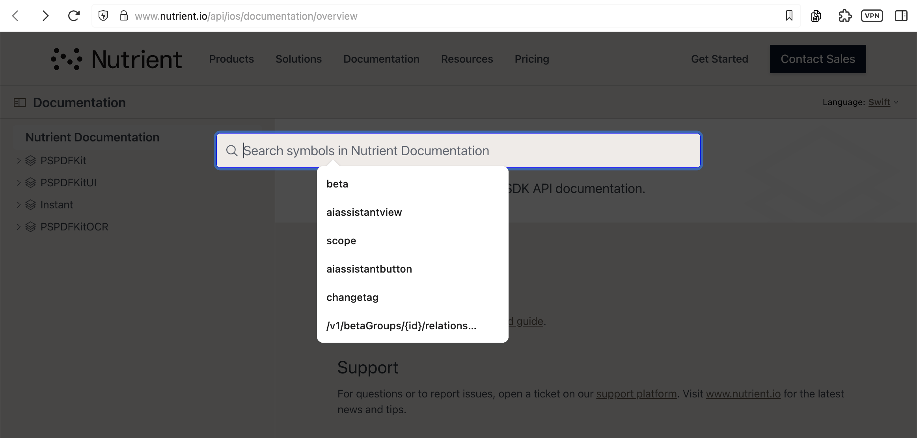Open the support platform link
This screenshot has width=917, height=438.
tap(636, 393)
